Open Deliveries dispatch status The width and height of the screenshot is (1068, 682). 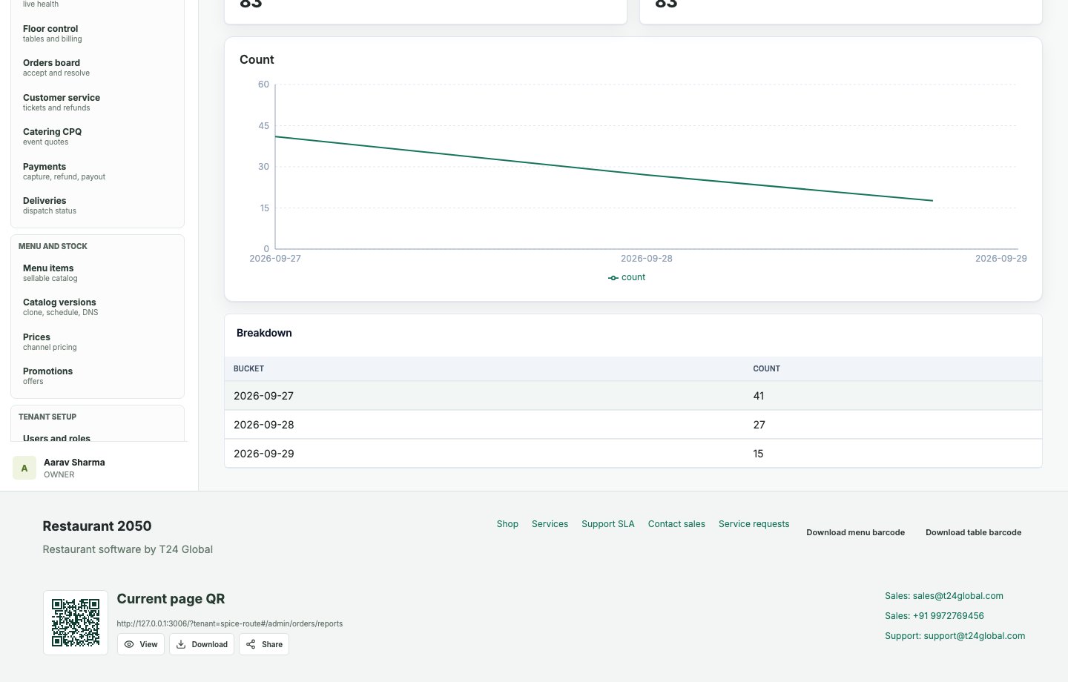(x=97, y=205)
